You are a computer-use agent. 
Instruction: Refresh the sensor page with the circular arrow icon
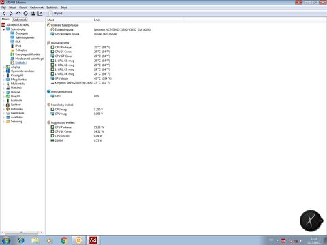(26, 14)
